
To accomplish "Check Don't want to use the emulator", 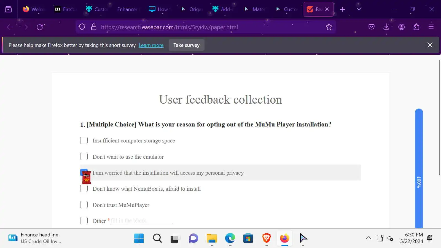I will pyautogui.click(x=84, y=157).
